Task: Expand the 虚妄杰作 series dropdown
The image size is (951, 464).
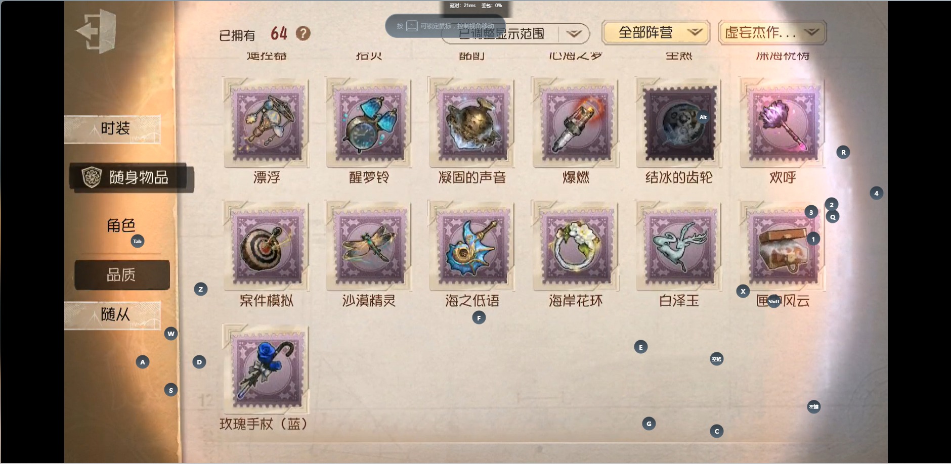Action: pyautogui.click(x=772, y=33)
